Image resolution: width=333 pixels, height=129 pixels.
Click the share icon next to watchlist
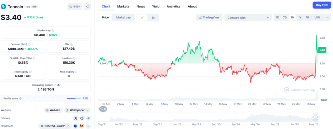click(x=87, y=6)
